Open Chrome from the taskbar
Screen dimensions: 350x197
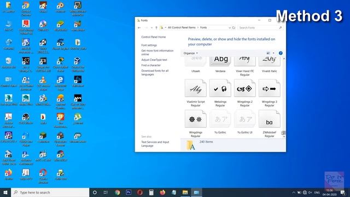tap(118, 192)
